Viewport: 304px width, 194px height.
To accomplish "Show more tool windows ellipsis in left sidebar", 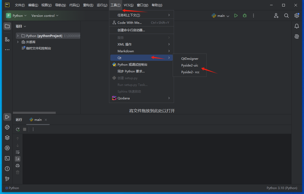I will tap(7, 50).
